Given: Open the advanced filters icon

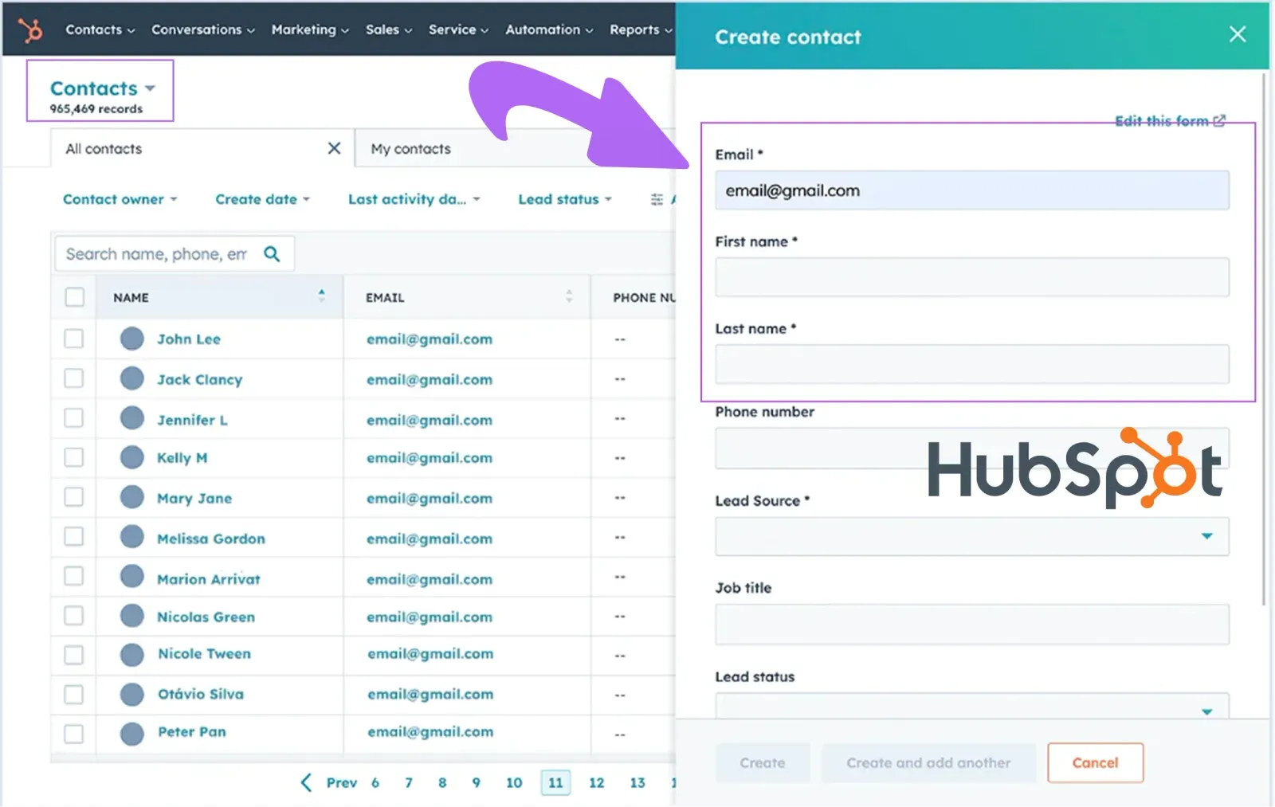Looking at the screenshot, I should click(x=657, y=199).
